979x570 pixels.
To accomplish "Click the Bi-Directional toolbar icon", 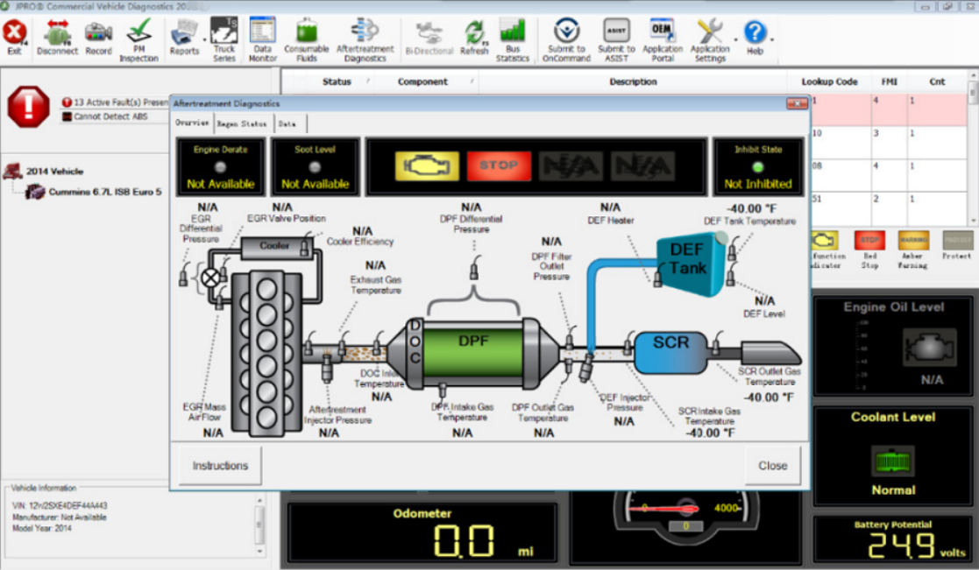I will [429, 38].
